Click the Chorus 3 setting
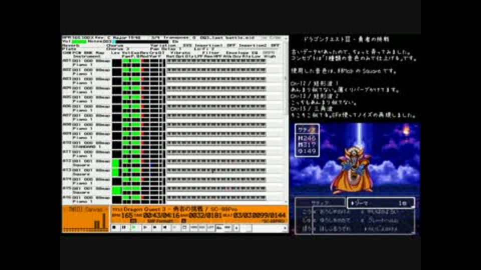The height and width of the screenshot is (270, 481). [x=118, y=49]
